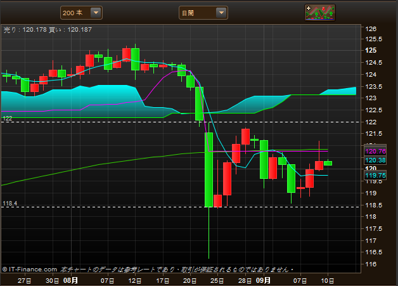Click the 25日 date axis label

217,281
